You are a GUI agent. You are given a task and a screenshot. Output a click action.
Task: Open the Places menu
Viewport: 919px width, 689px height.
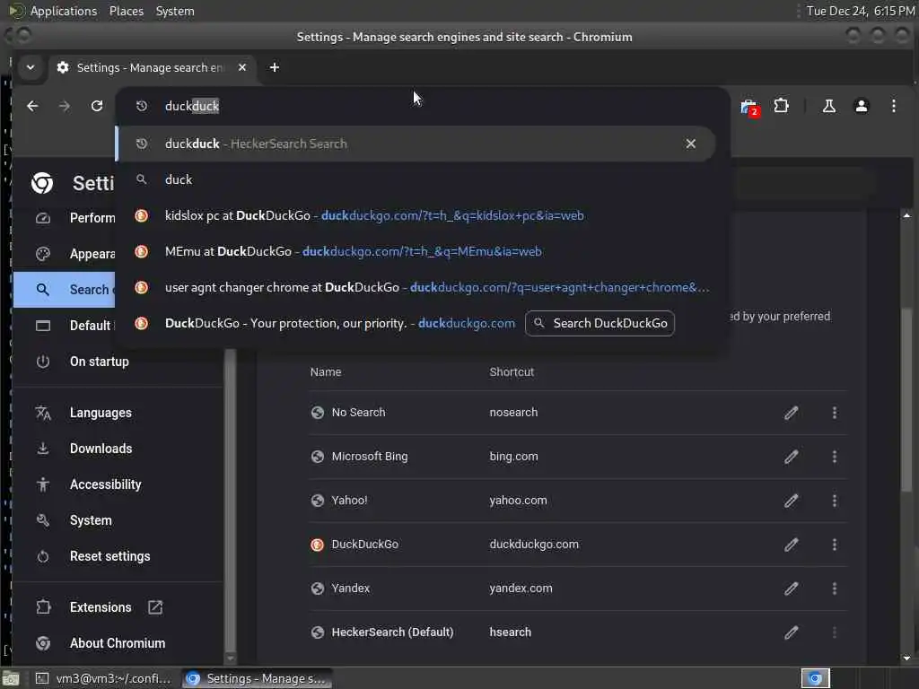[x=126, y=11]
